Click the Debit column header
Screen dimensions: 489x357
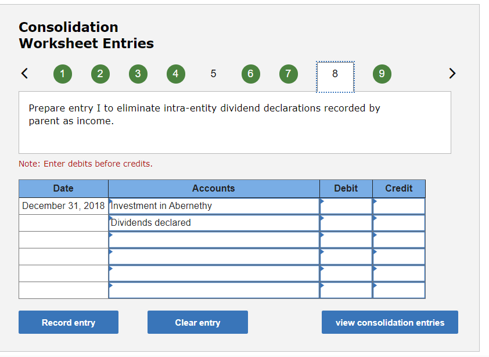coord(346,188)
